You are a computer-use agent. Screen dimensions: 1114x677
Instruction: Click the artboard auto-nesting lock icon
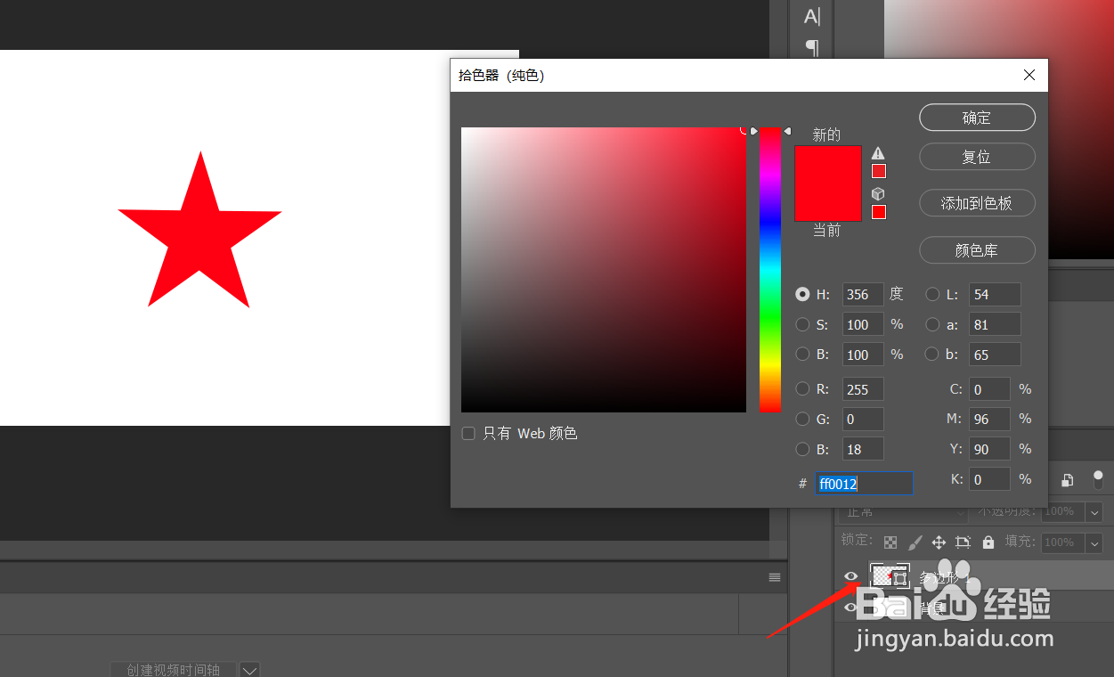click(x=963, y=542)
